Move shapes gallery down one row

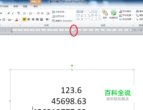(x=100, y=15)
